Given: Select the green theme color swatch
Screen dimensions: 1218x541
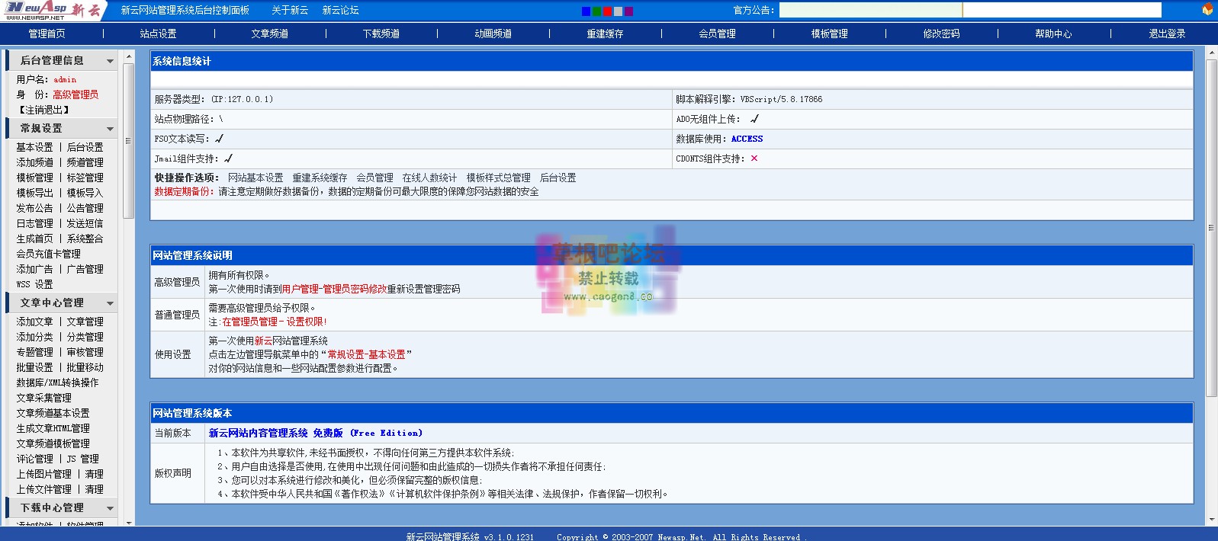Looking at the screenshot, I should [x=596, y=11].
